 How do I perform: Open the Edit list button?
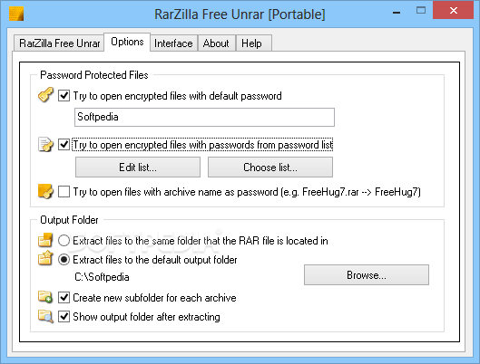138,168
